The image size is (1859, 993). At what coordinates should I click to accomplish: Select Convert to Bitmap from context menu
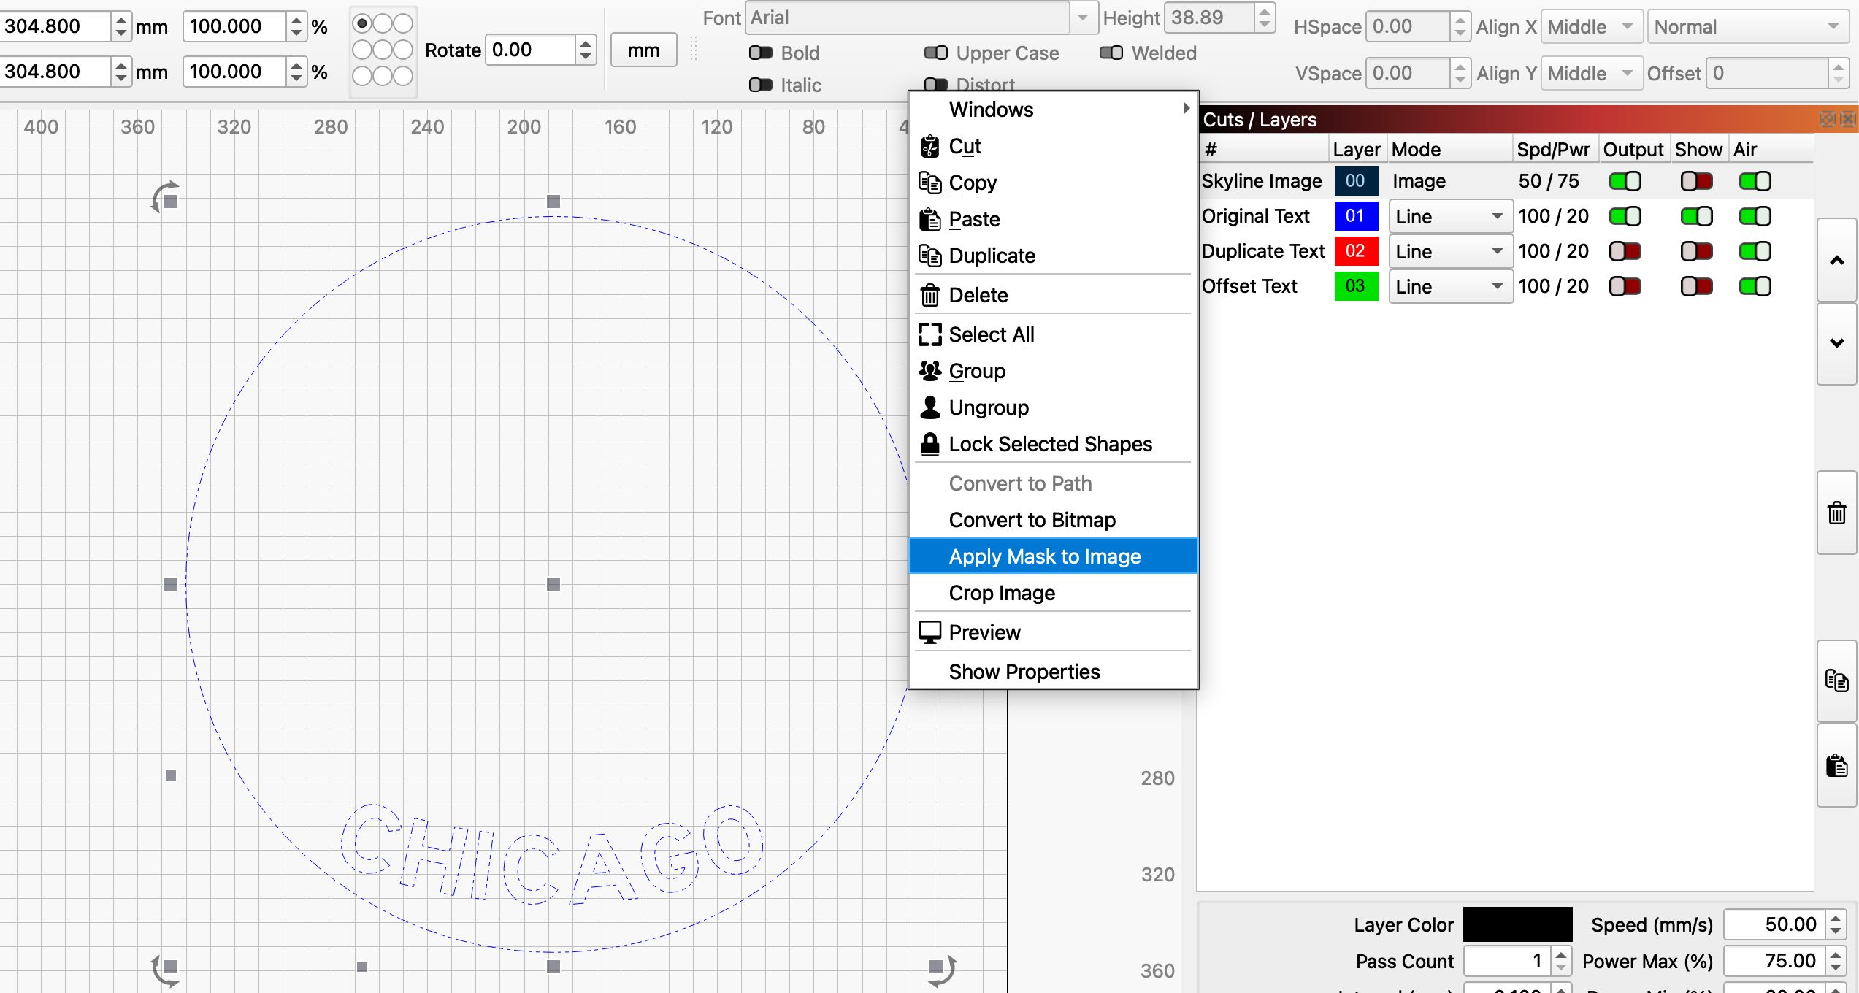(x=1032, y=520)
